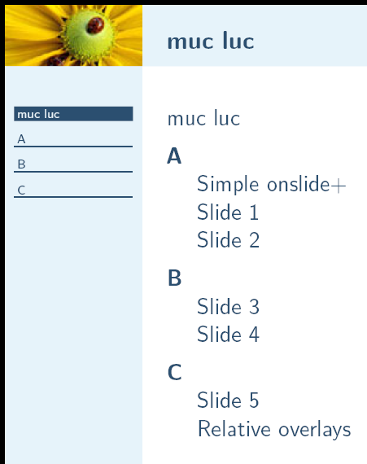Viewport: 367px width, 464px height.
Task: Go to section A in sidebar
Action: (21, 138)
